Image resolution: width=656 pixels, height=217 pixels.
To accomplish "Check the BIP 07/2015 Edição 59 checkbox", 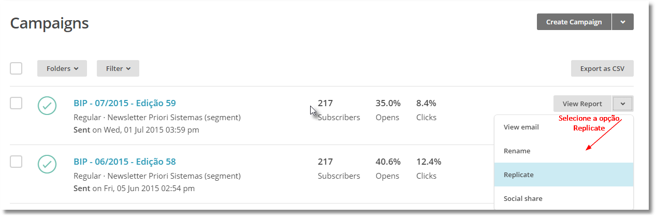I will (16, 103).
